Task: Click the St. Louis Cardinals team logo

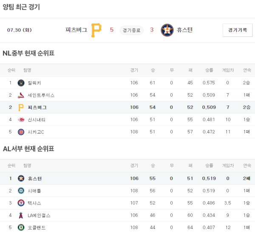Action: point(21,95)
